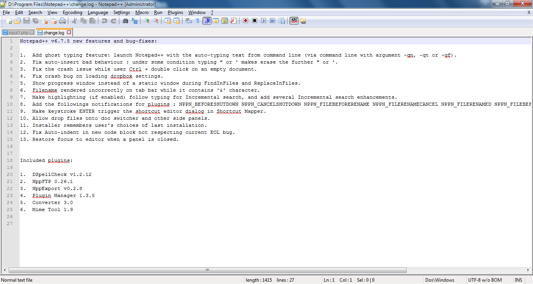This screenshot has height=284, width=533.
Task: Close the current document with the Close toolbar icon
Action: [x=44, y=21]
